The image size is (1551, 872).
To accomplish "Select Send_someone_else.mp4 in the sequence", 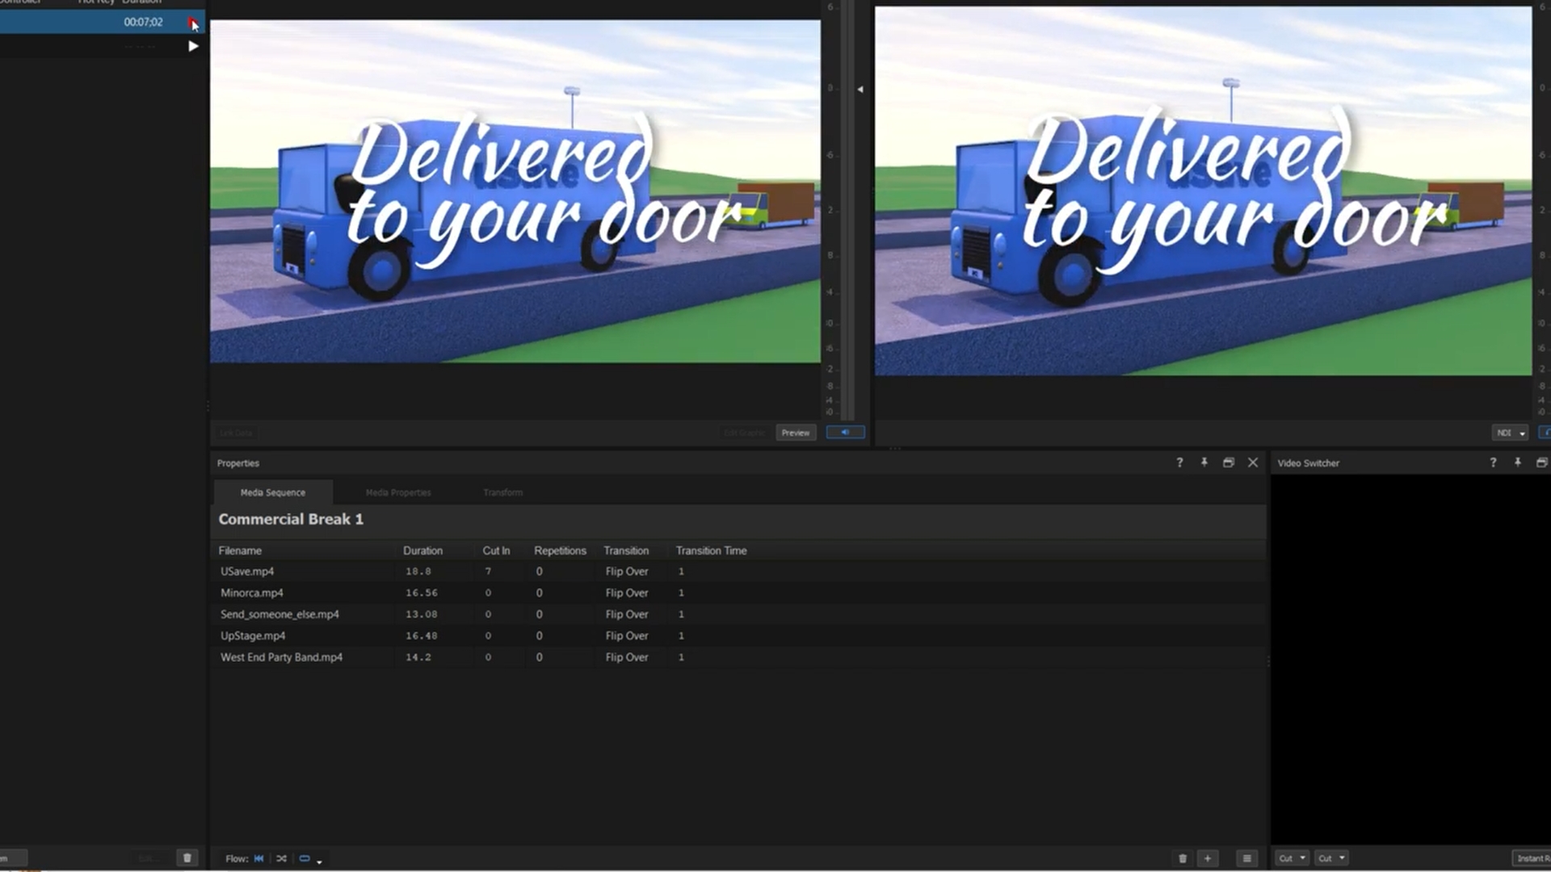I will pyautogui.click(x=280, y=614).
